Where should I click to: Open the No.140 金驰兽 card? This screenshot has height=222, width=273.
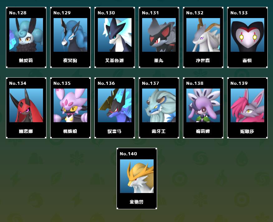click(137, 178)
